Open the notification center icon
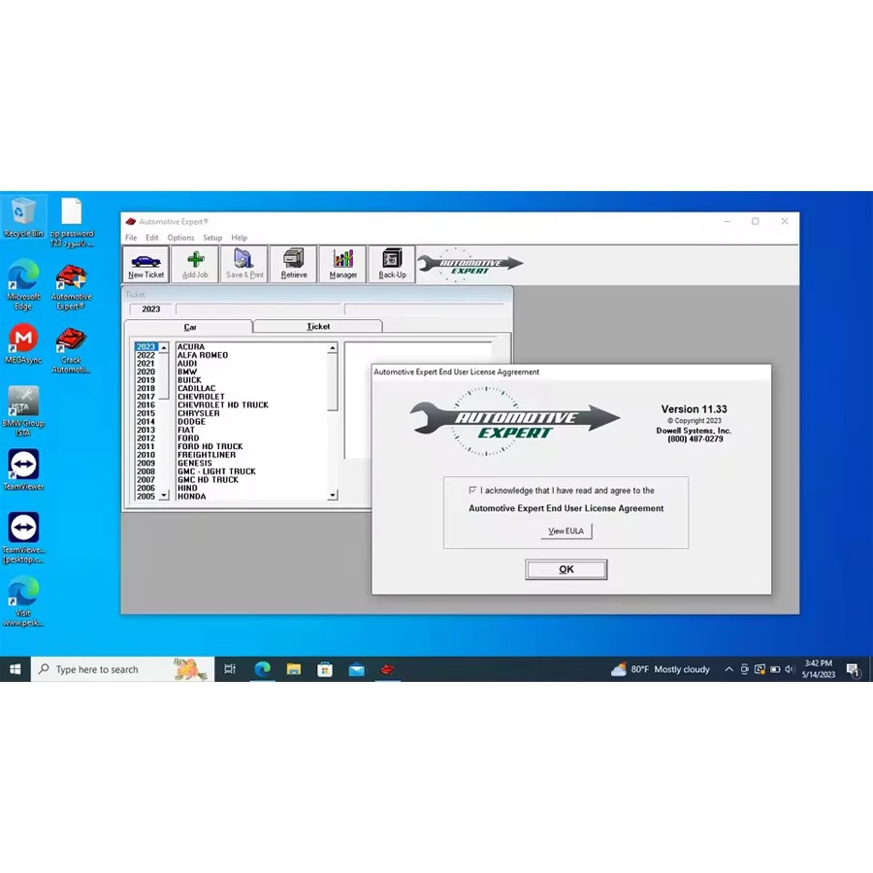Image resolution: width=873 pixels, height=873 pixels. coord(853,669)
